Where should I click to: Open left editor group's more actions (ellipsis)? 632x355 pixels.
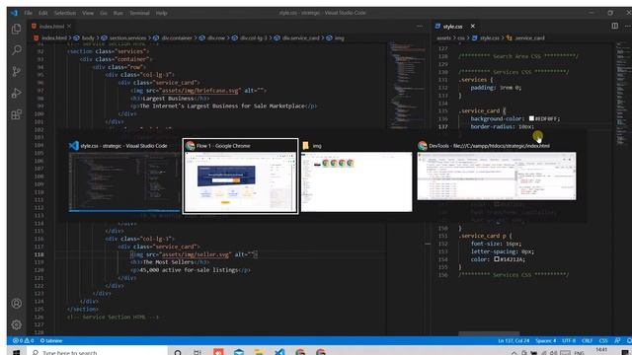pos(420,27)
